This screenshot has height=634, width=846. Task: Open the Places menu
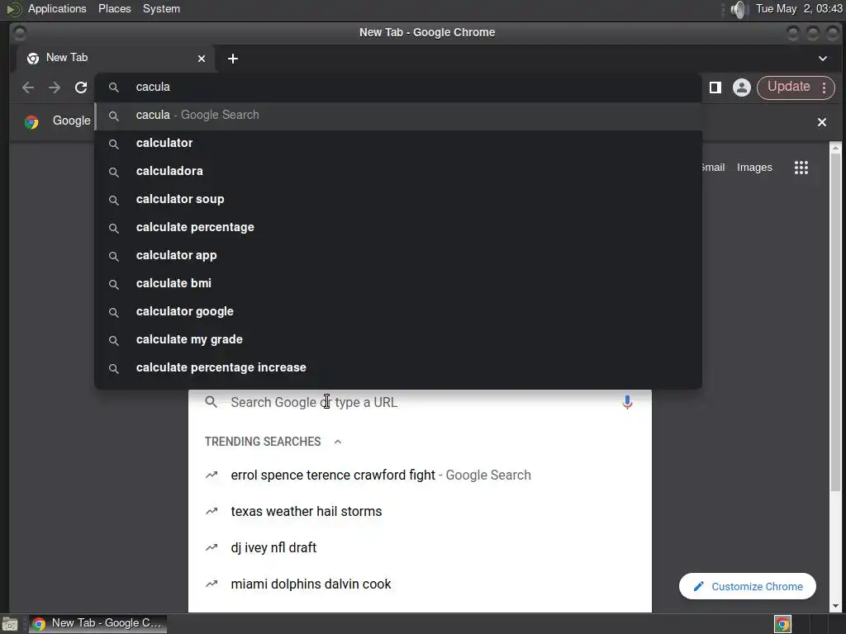pyautogui.click(x=114, y=8)
